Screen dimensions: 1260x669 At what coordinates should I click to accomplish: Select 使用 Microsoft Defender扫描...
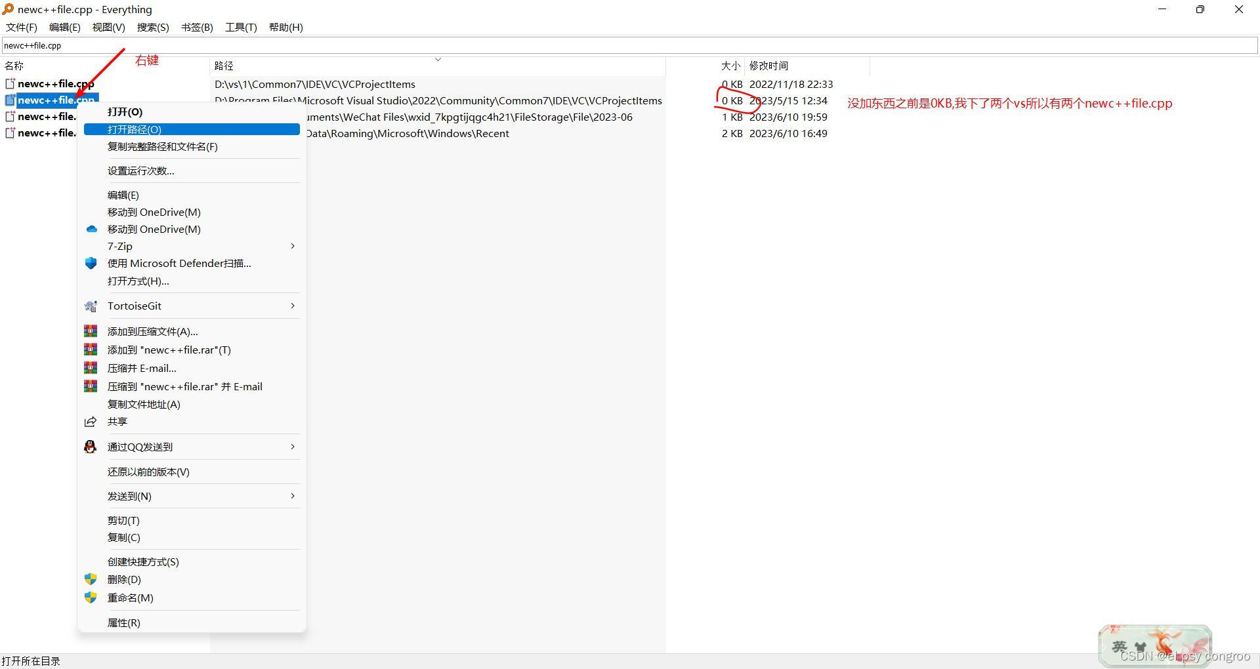[x=192, y=263]
